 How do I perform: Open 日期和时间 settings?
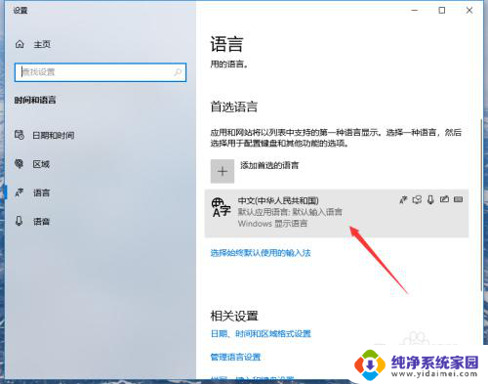[x=54, y=135]
